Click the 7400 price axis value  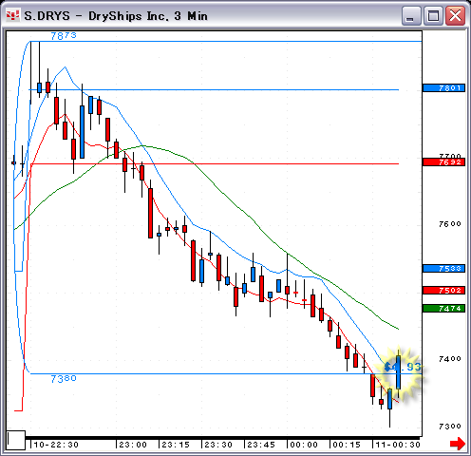tap(450, 359)
